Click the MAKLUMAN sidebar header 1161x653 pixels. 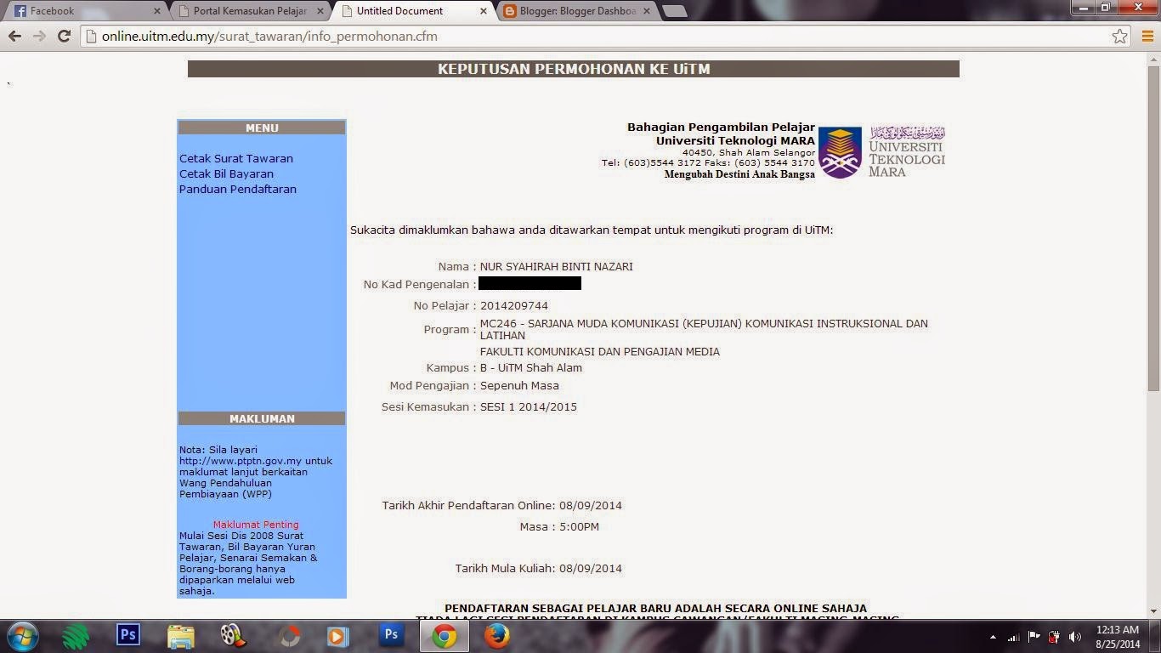(x=262, y=418)
